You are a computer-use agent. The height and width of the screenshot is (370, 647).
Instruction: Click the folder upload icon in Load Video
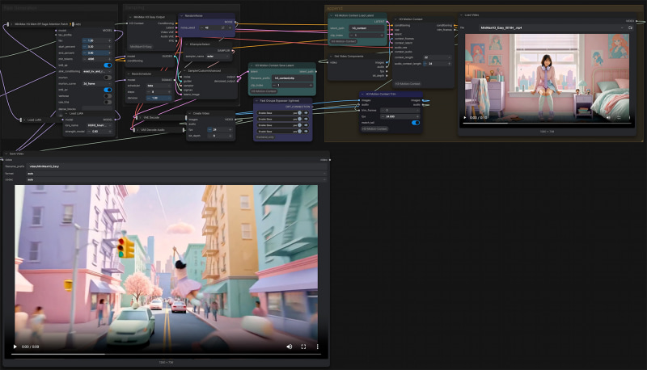[x=630, y=27]
